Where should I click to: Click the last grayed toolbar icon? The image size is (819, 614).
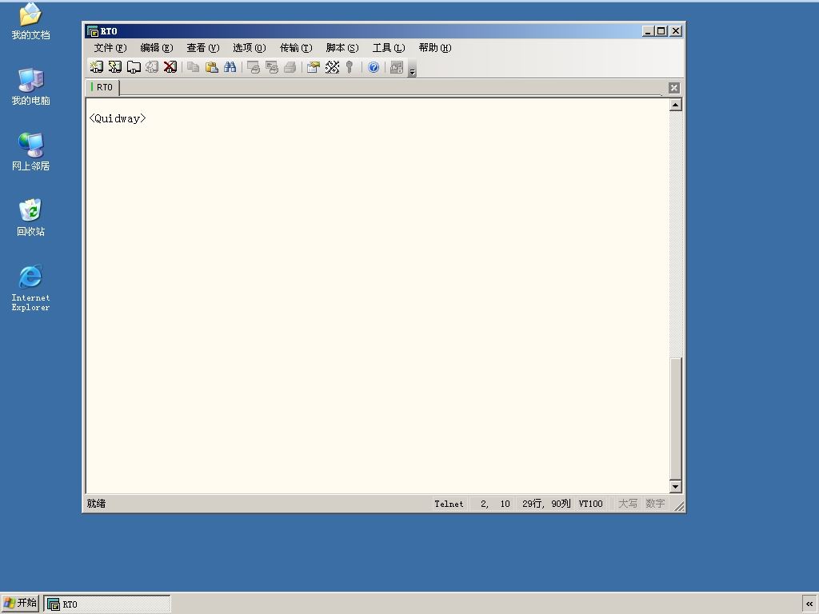pyautogui.click(x=397, y=67)
